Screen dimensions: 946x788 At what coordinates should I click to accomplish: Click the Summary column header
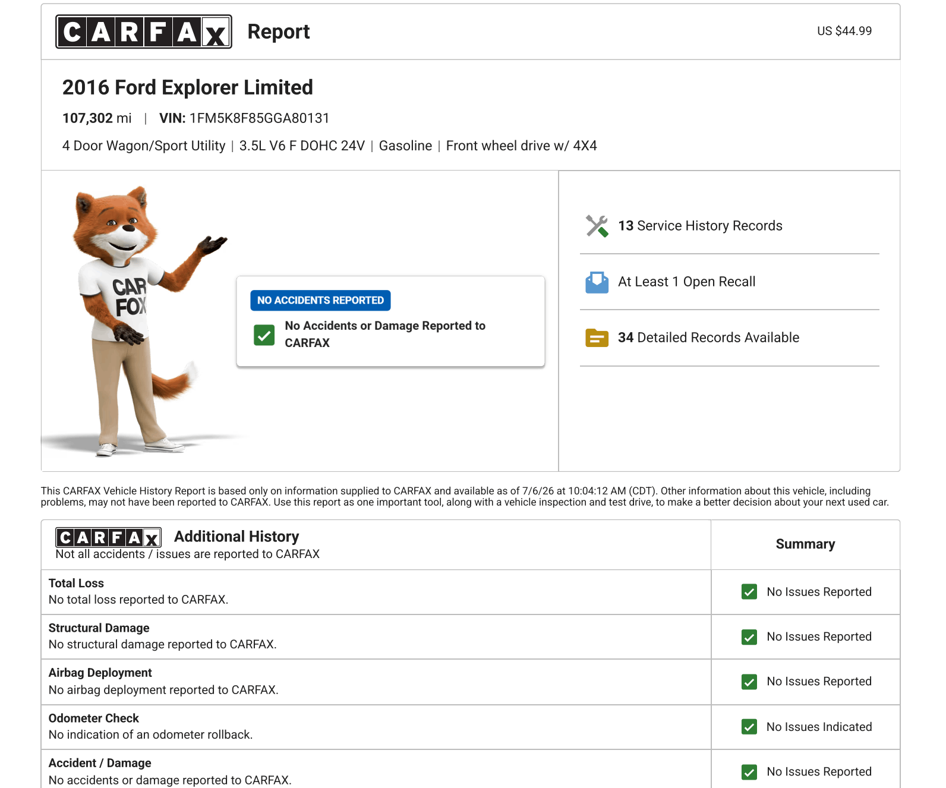coord(805,544)
